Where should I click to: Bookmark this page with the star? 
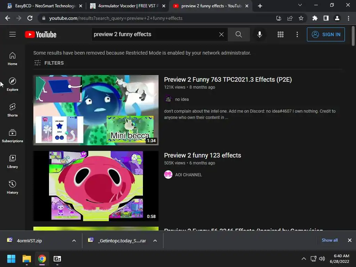(301, 18)
